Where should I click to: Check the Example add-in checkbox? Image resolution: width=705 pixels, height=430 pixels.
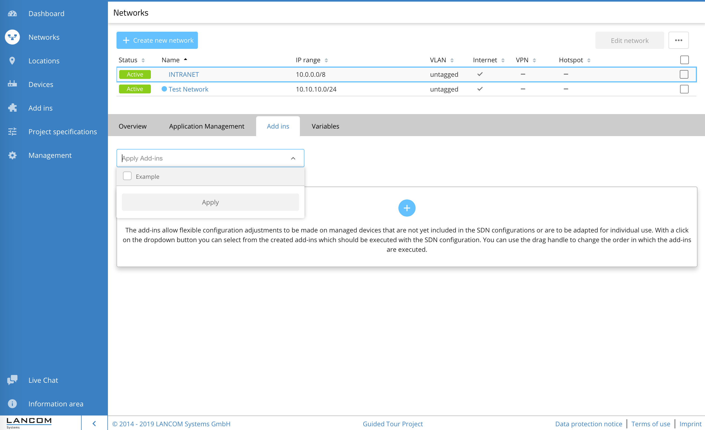[x=127, y=176]
